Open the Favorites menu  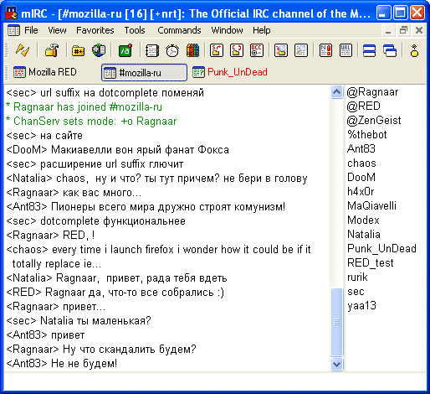[x=95, y=30]
